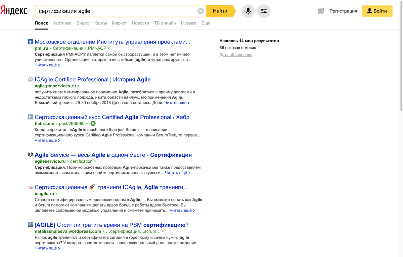403x257 pixels.
Task: Open the search settings filter icon
Action: 264,11
